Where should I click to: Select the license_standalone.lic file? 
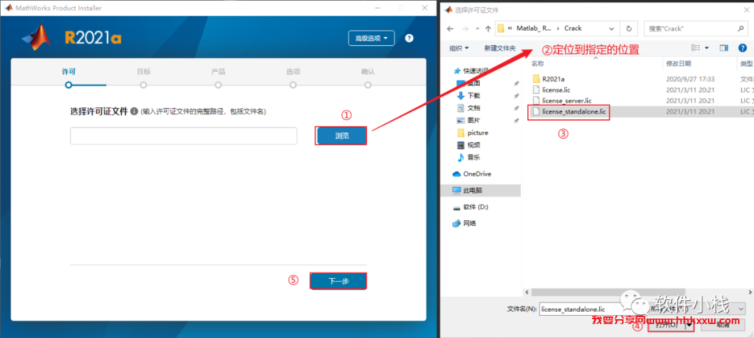click(x=573, y=112)
